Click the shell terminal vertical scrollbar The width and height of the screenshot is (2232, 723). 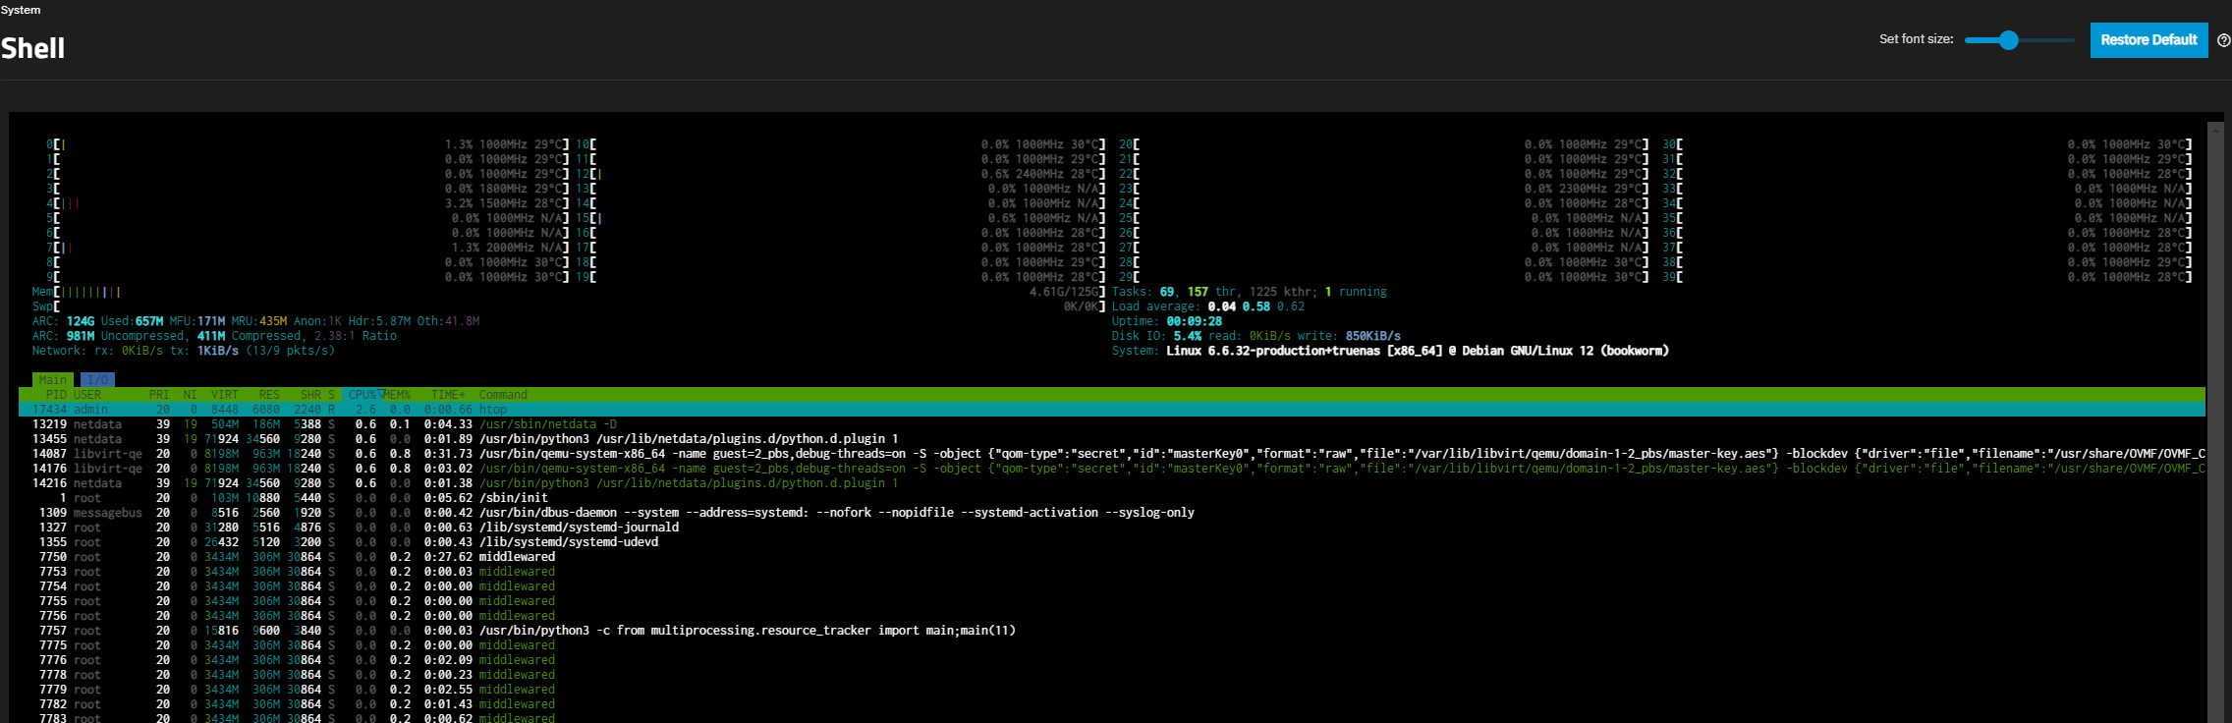point(2214,422)
